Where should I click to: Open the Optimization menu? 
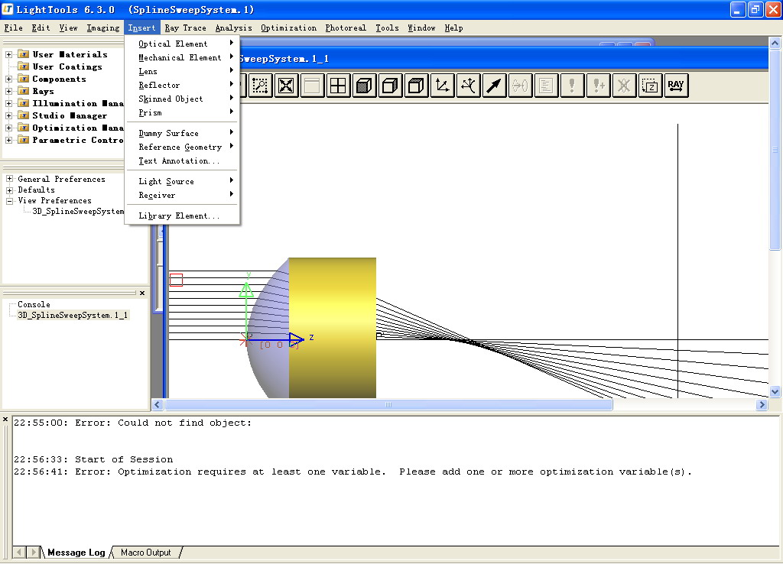[x=288, y=28]
